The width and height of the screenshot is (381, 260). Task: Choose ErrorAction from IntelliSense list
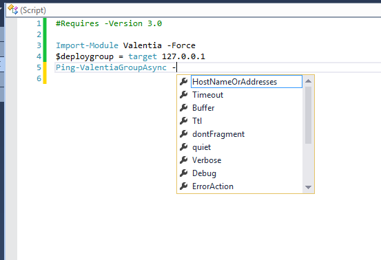click(213, 186)
